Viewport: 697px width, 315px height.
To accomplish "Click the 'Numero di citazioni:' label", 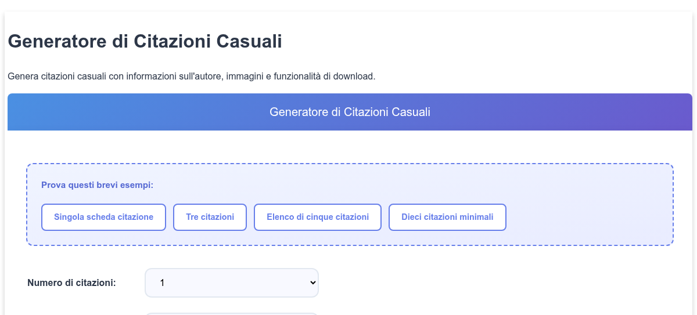I will (71, 283).
